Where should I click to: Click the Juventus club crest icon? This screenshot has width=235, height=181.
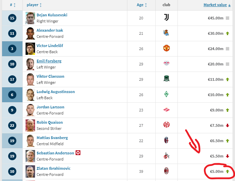click(166, 18)
